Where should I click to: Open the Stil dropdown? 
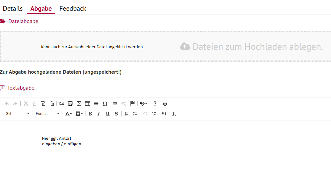18,114
